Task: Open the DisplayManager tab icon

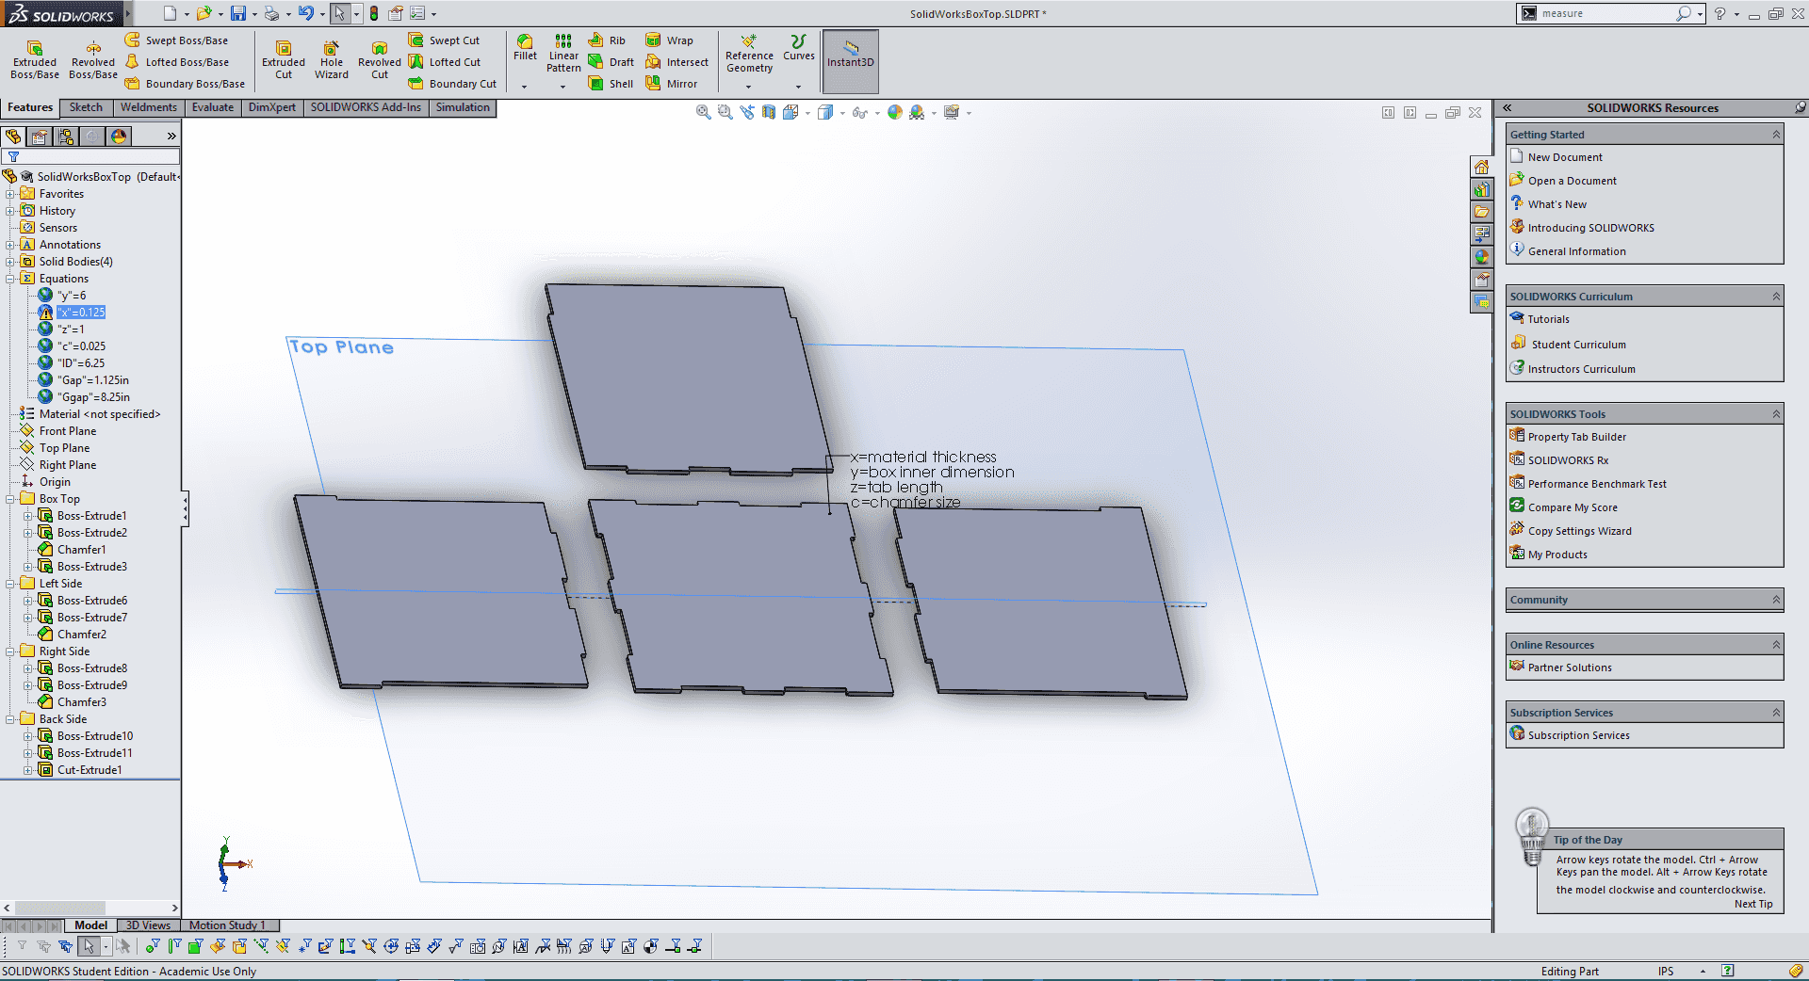Action: [x=119, y=137]
